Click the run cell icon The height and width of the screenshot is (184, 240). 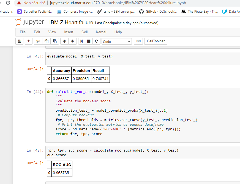point(81,41)
